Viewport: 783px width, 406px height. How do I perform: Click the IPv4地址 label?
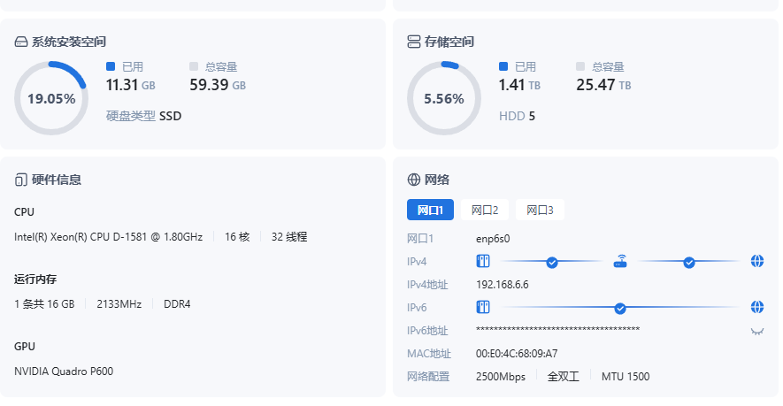coord(427,285)
